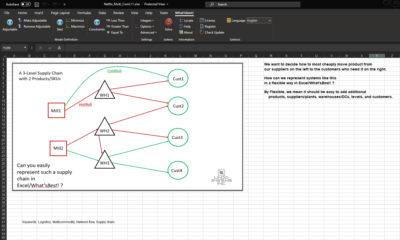This screenshot has height=240, width=400.
Task: Click the formula bar confirm checkmark
Action: click(x=50, y=48)
